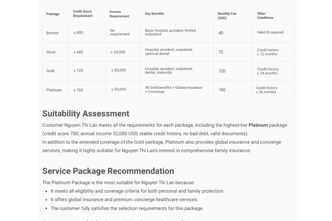This screenshot has height=221, width=332.
Task: Select the Silver monthly fee value 75
Action: pos(221,52)
